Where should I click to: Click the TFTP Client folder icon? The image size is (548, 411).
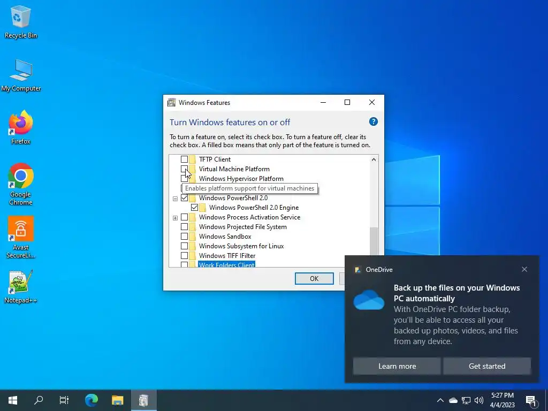pos(193,159)
